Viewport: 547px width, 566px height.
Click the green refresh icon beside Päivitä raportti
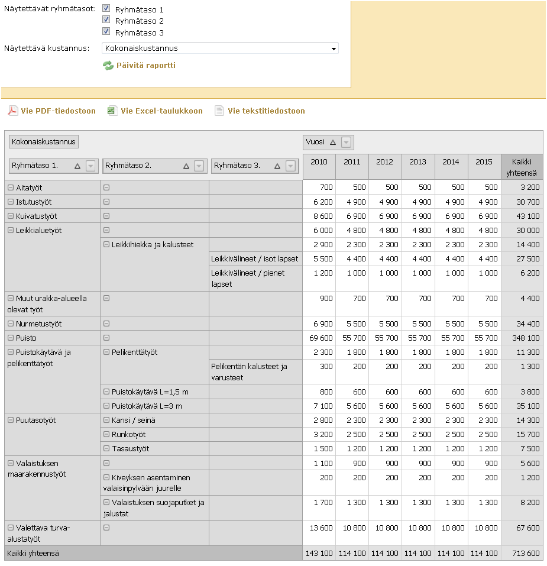108,66
